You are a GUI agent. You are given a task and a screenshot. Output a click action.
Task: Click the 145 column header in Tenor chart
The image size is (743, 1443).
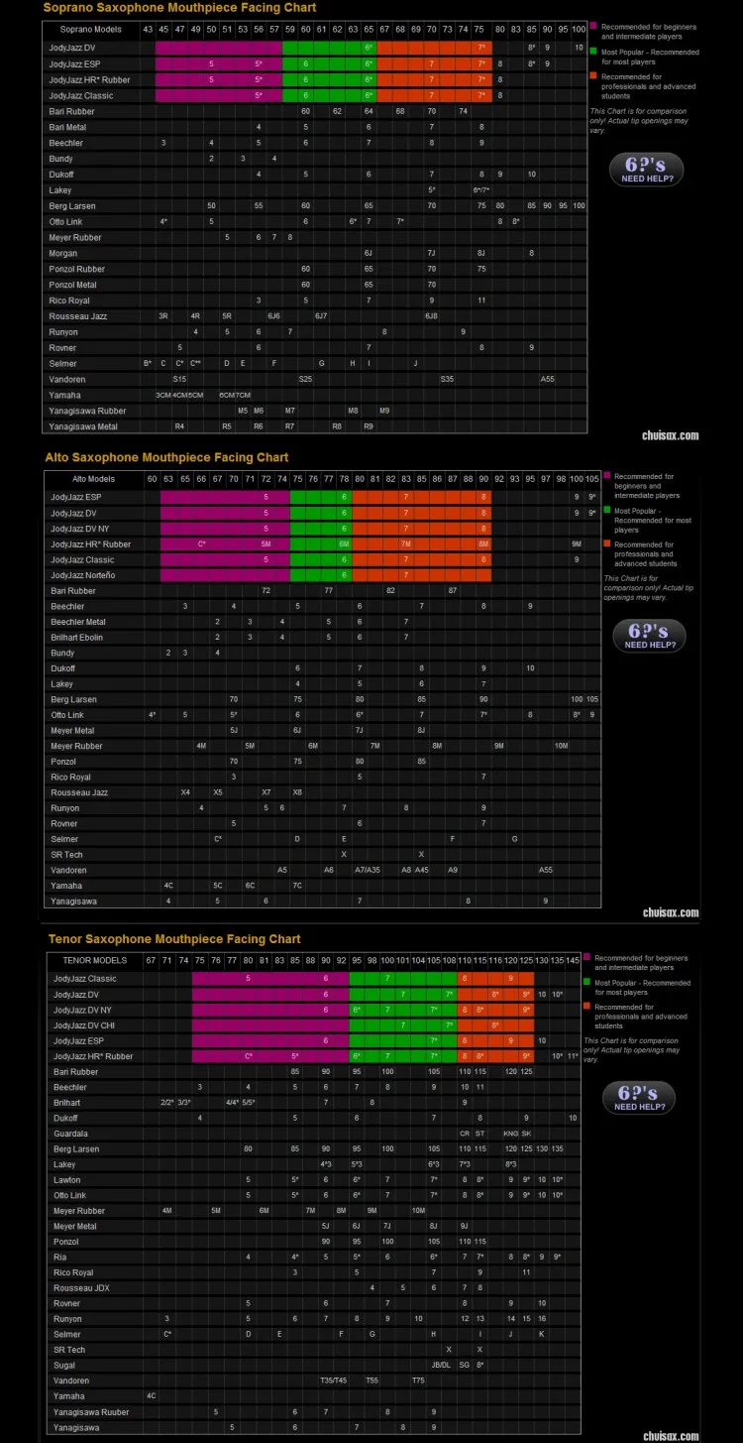pos(573,960)
